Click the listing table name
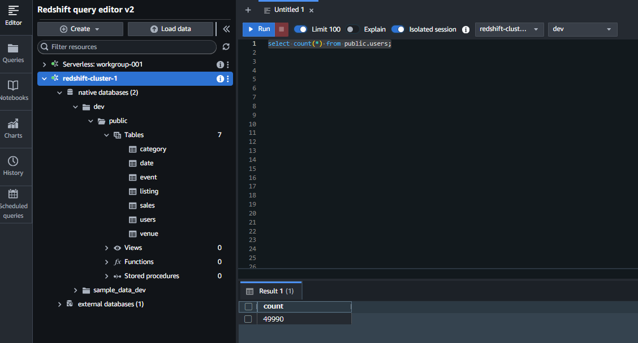Screen dimensions: 638x343 pyautogui.click(x=149, y=192)
